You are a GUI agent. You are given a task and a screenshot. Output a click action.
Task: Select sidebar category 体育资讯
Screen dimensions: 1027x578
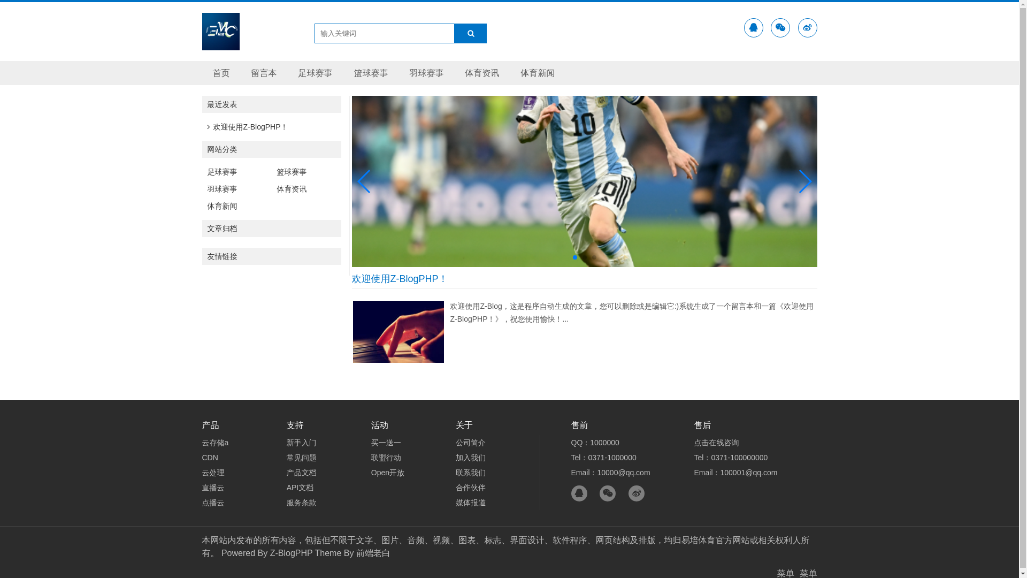(292, 189)
